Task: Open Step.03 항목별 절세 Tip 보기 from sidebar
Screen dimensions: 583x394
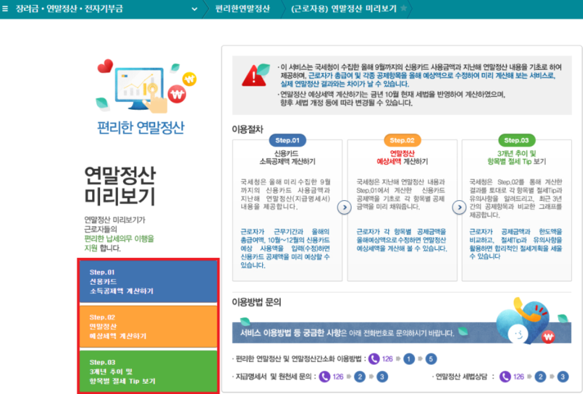Action: point(148,371)
